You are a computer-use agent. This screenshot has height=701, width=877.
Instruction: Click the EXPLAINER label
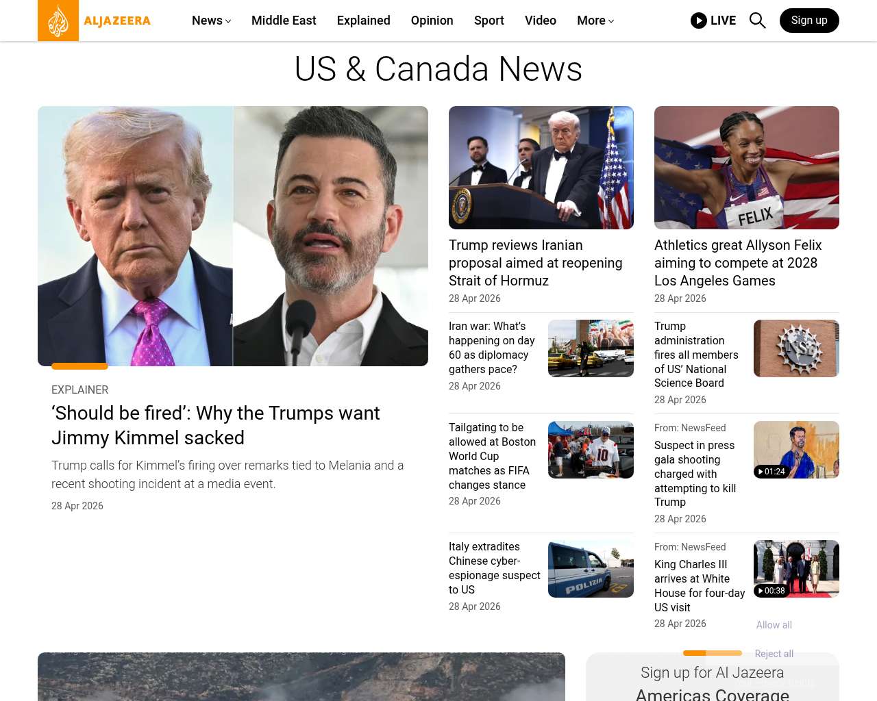[80, 390]
